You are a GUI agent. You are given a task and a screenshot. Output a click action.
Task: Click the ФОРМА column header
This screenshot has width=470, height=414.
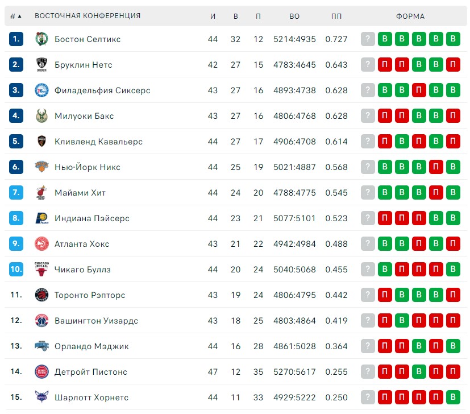[410, 16]
